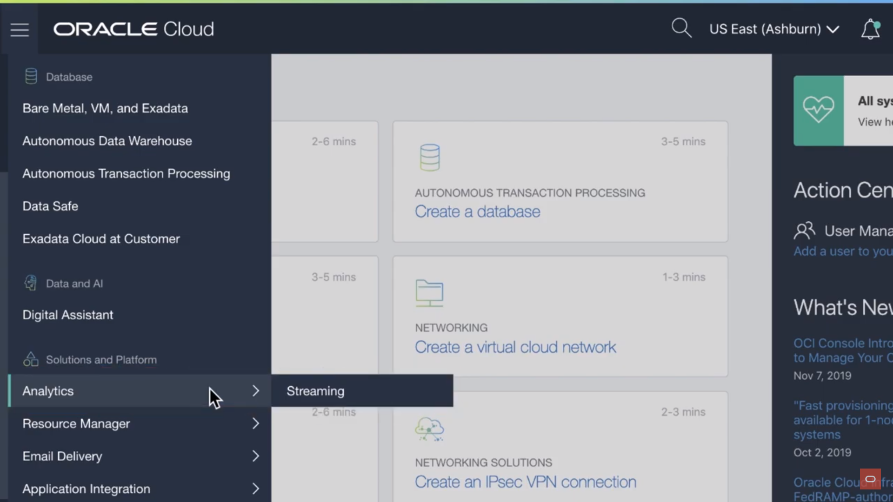
Task: Select Digital Assistant menu entry
Action: (x=67, y=315)
